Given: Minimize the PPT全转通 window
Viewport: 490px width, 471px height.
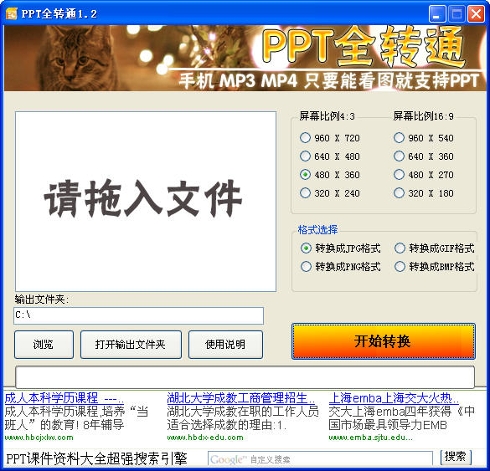Looking at the screenshot, I should point(437,14).
